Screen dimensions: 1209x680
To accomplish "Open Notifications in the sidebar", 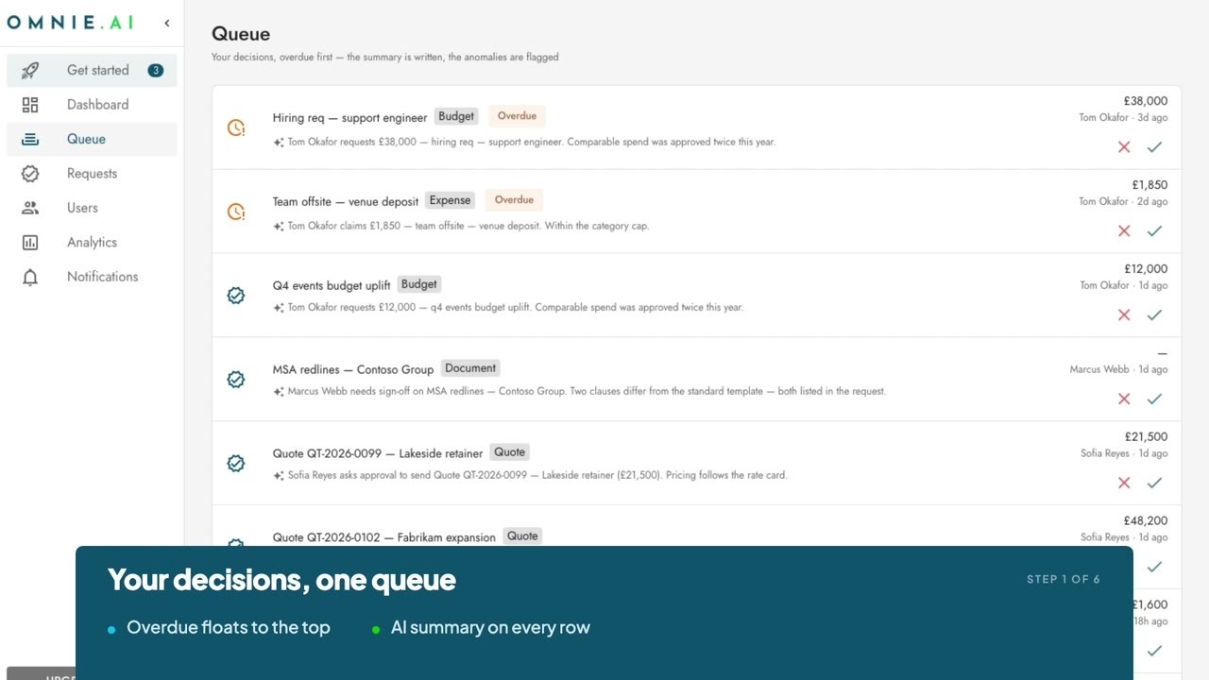I will pyautogui.click(x=92, y=277).
